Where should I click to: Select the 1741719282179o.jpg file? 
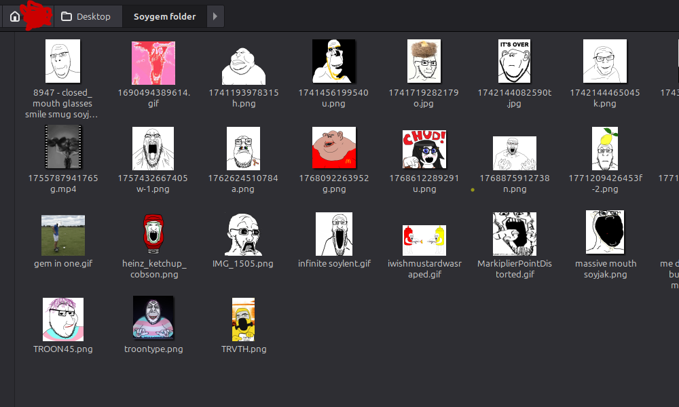point(424,62)
